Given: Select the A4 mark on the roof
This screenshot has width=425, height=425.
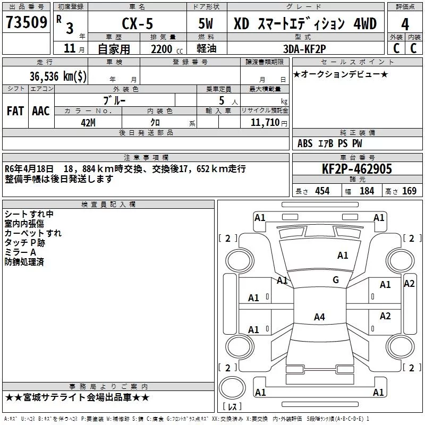Looking at the screenshot, I should coord(319,317).
